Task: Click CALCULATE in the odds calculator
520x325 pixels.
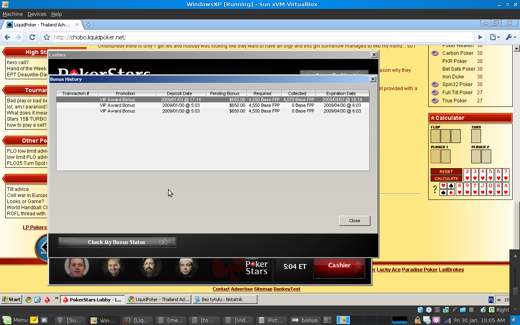Action: [446, 178]
